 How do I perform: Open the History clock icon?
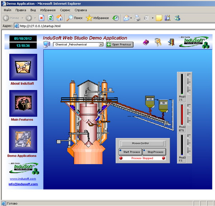(116, 18)
